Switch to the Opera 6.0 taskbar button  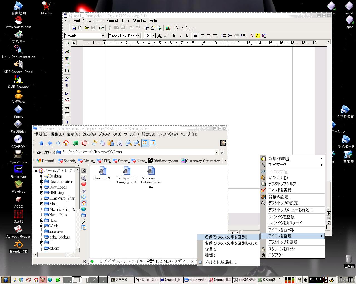click(220, 280)
